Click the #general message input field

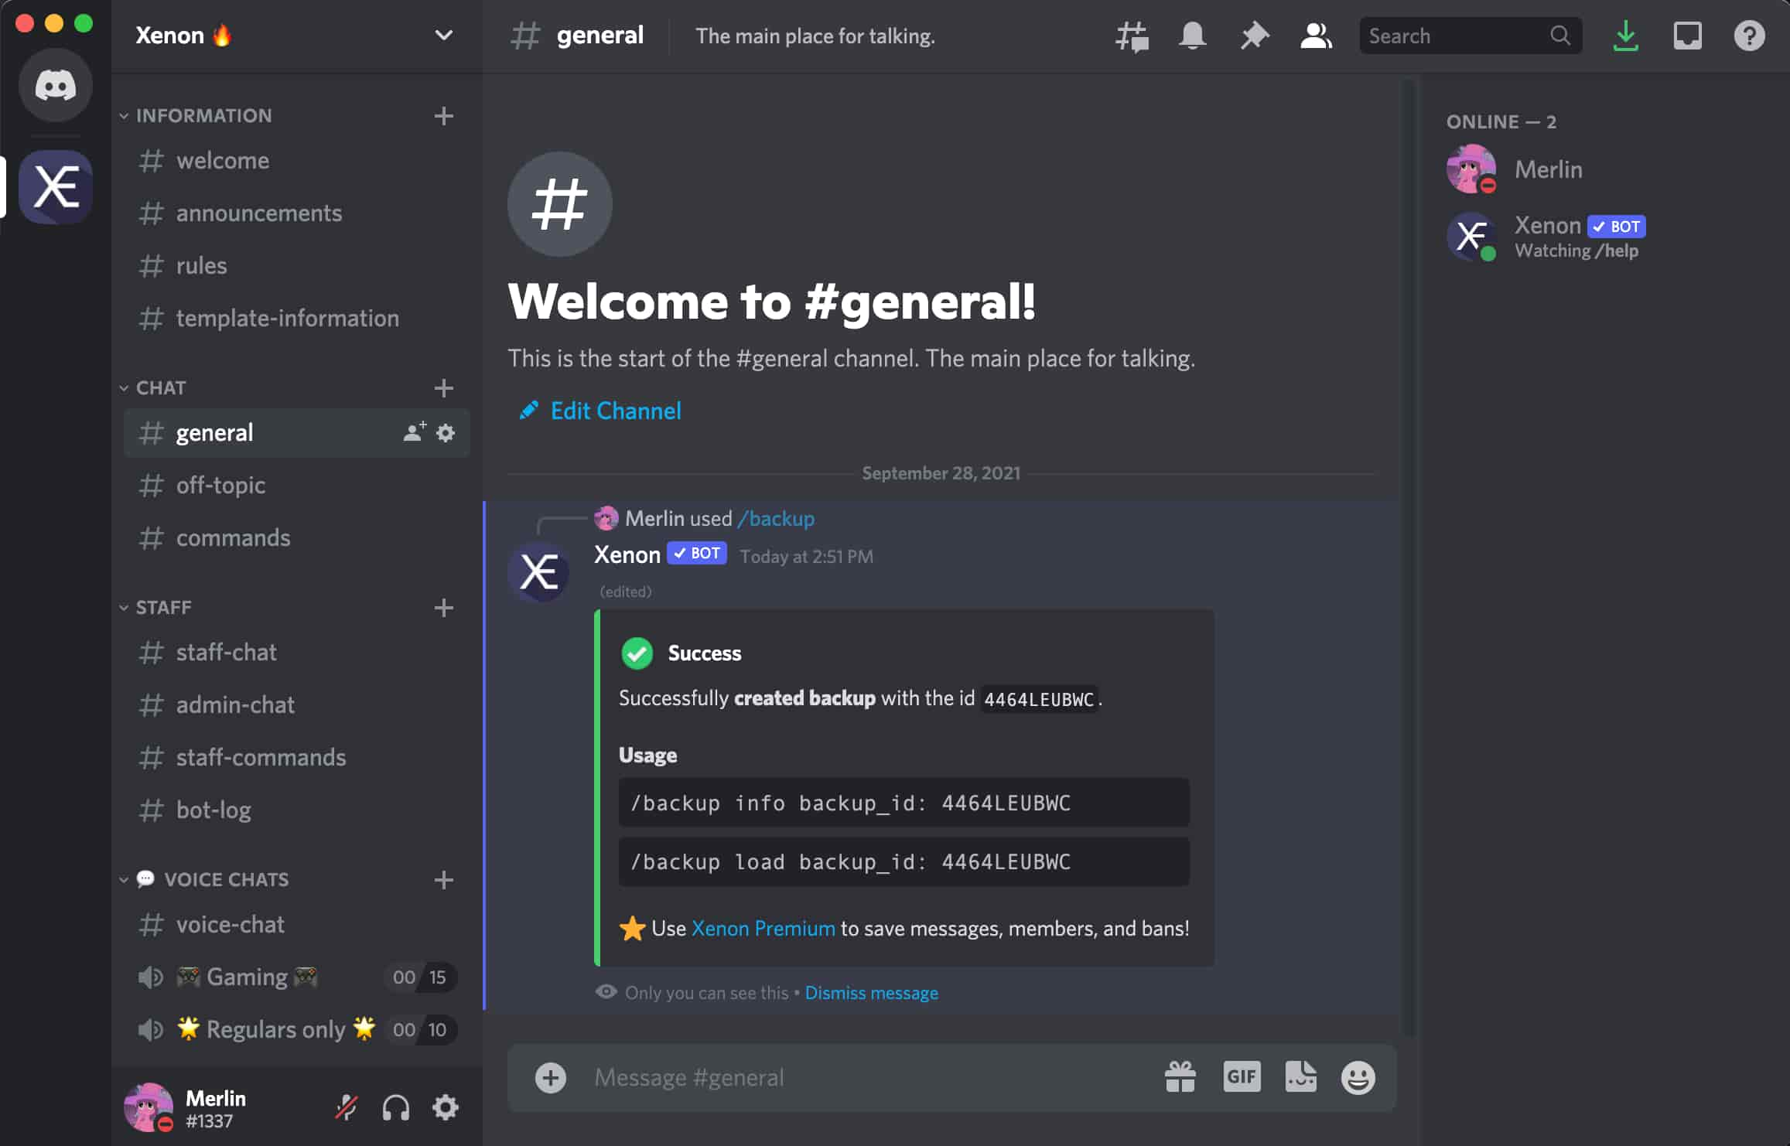point(863,1076)
